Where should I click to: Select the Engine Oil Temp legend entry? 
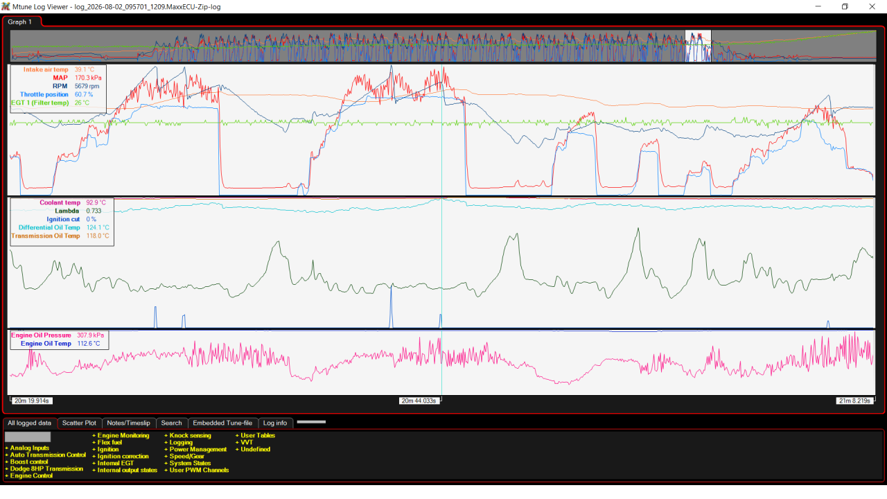[x=46, y=343]
